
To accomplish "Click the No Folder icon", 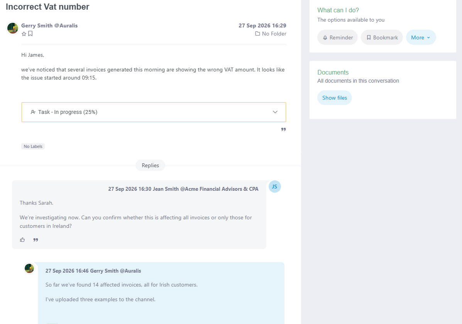I will pos(257,34).
